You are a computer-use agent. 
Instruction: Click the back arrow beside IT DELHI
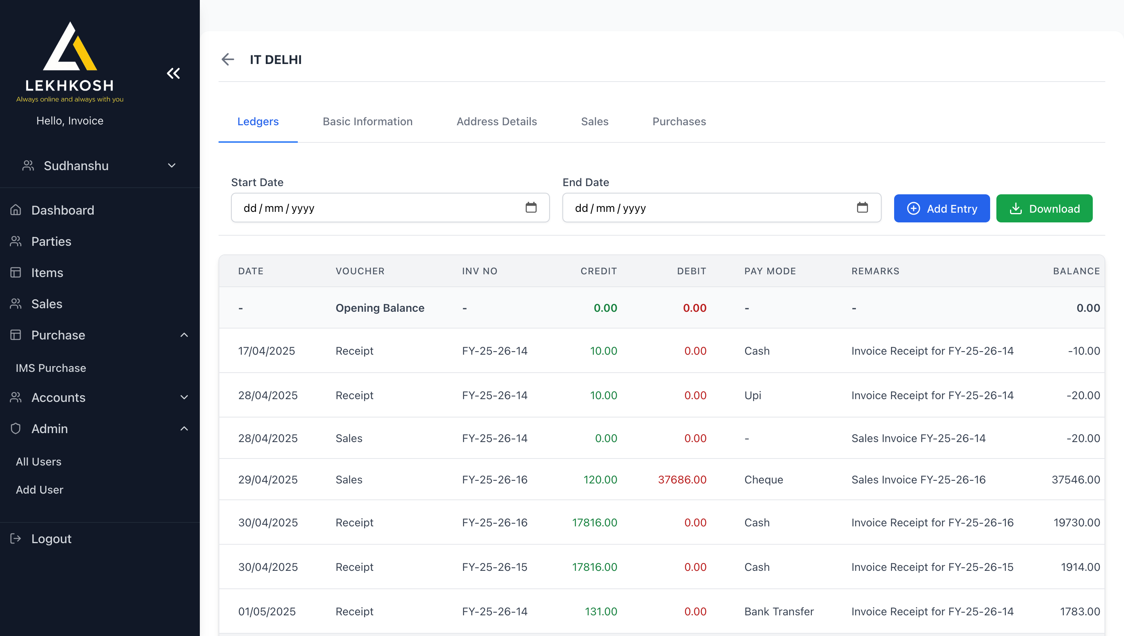228,59
